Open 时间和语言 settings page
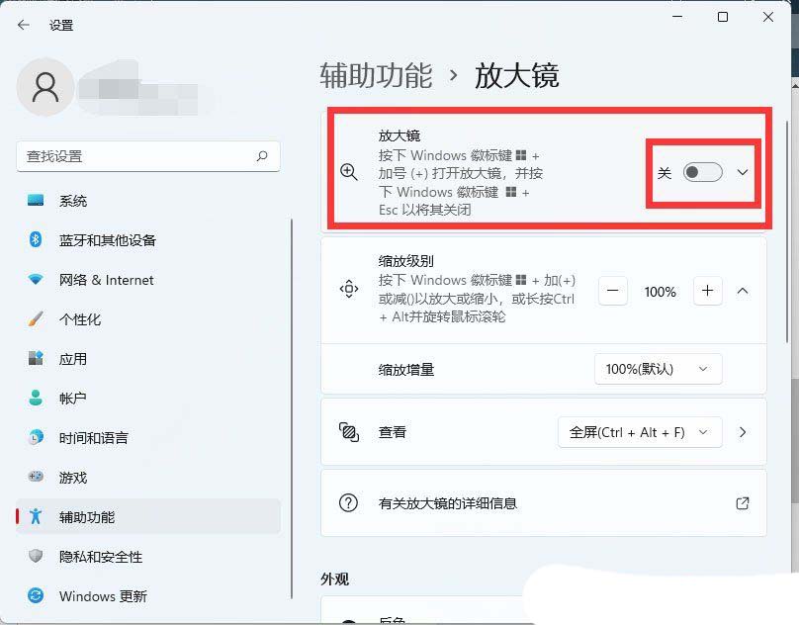This screenshot has height=625, width=799. point(93,438)
